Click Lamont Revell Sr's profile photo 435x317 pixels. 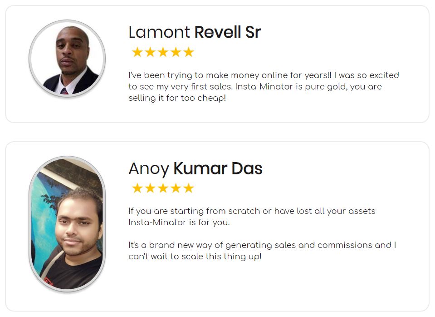tap(67, 58)
